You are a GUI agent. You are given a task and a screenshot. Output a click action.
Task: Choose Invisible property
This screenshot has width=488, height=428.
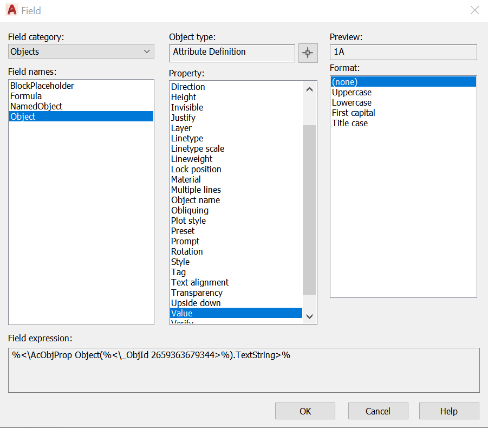(x=236, y=107)
